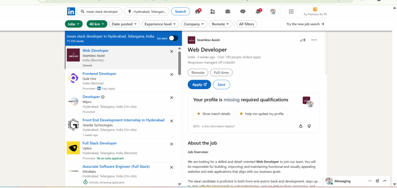This screenshot has height=188, width=397.
Task: Toggle the Set alert switch
Action: [x=173, y=38]
